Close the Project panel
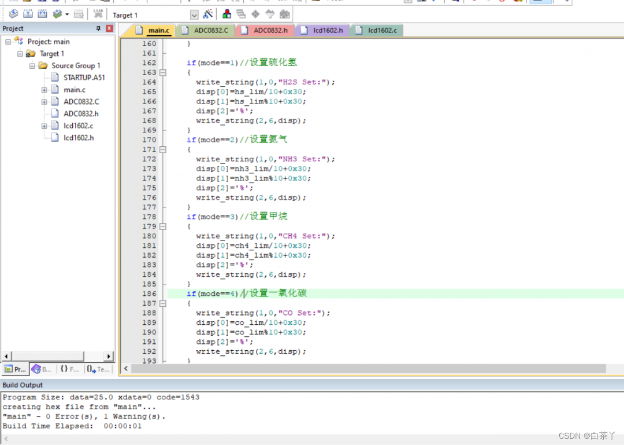 pos(109,28)
